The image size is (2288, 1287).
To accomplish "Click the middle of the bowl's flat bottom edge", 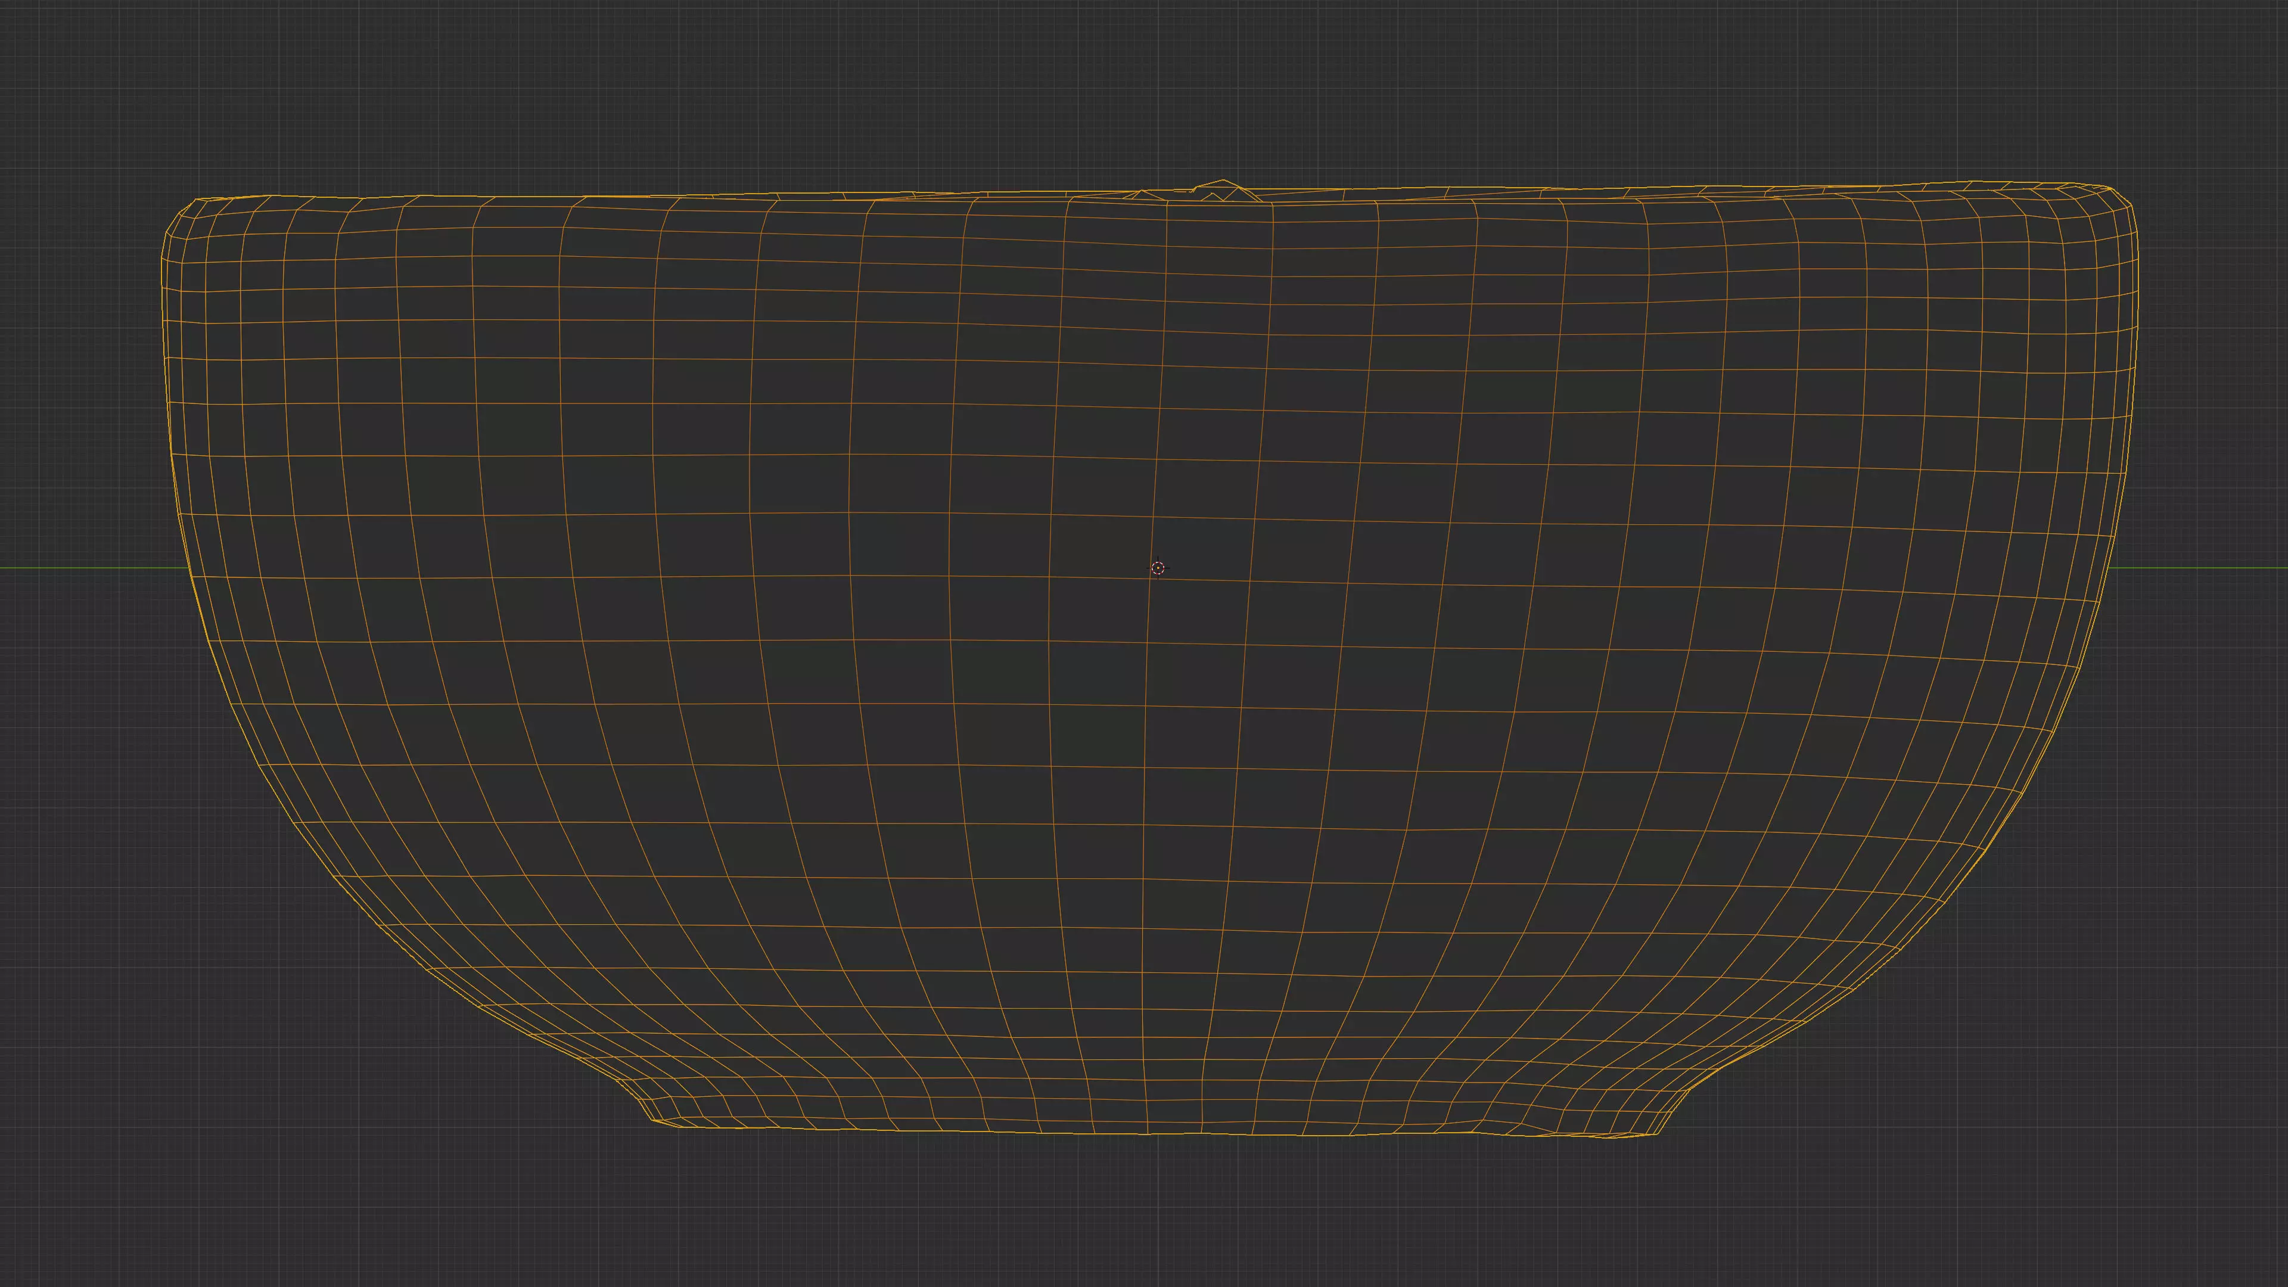I will coord(1155,1133).
